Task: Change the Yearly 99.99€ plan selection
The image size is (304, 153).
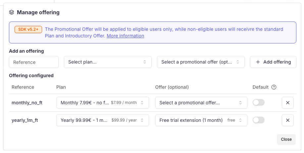Action: click(x=103, y=120)
